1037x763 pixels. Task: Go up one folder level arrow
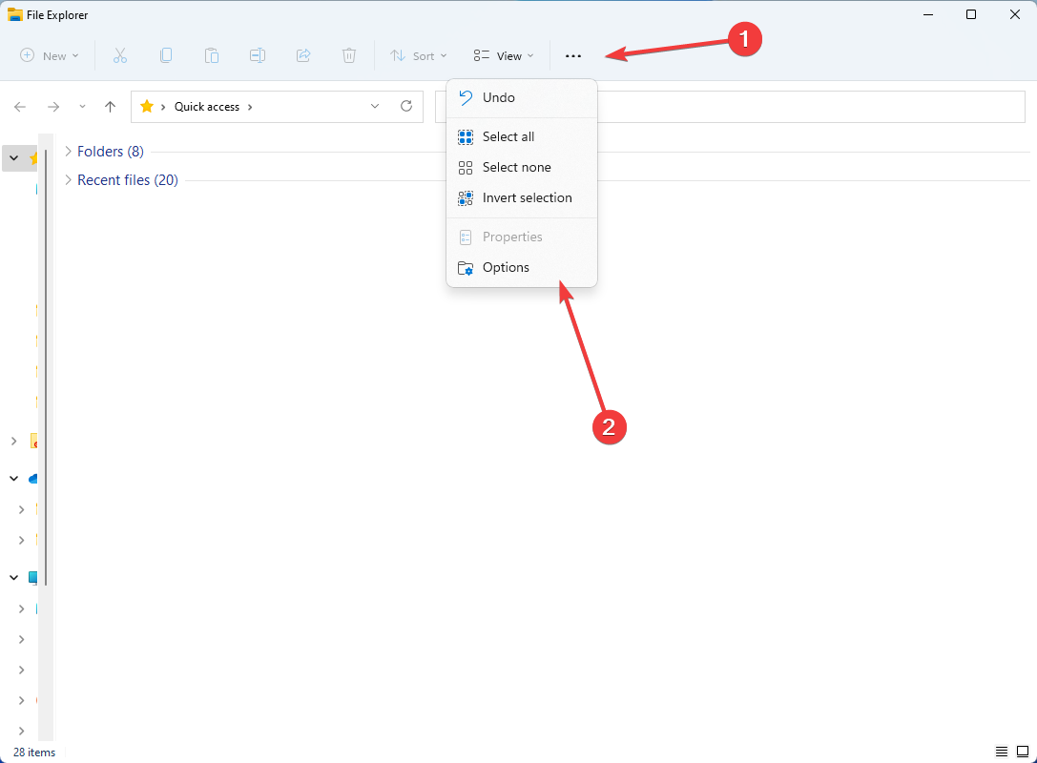111,107
